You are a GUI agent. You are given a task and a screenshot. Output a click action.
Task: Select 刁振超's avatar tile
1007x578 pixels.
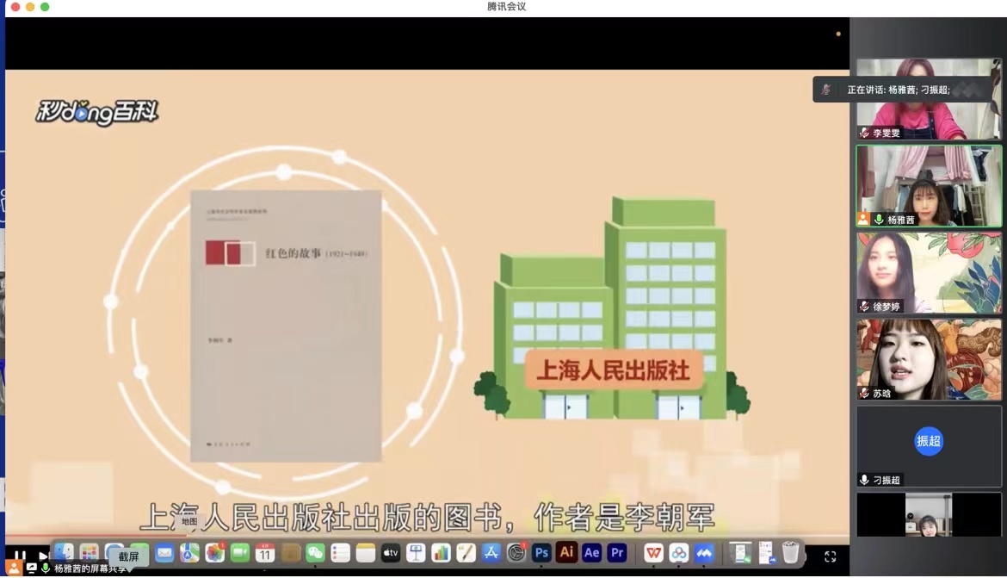point(929,446)
